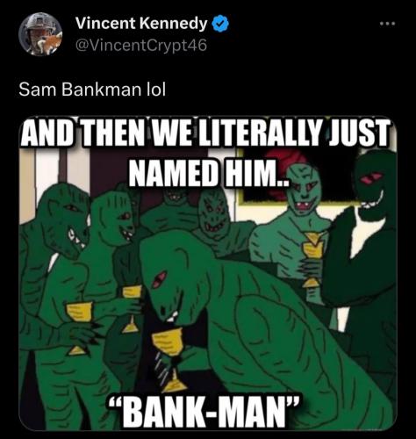
Task: Click the "BANK-MAN" caption in the meme
Action: [204, 411]
